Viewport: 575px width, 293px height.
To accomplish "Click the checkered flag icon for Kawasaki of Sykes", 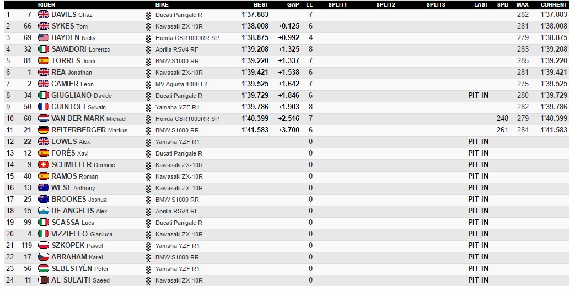I will click(148, 26).
